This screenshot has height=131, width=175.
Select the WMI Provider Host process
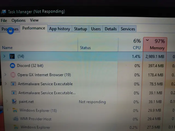36,119
